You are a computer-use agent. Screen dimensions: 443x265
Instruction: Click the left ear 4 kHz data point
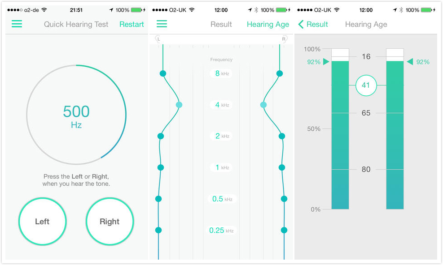point(179,105)
